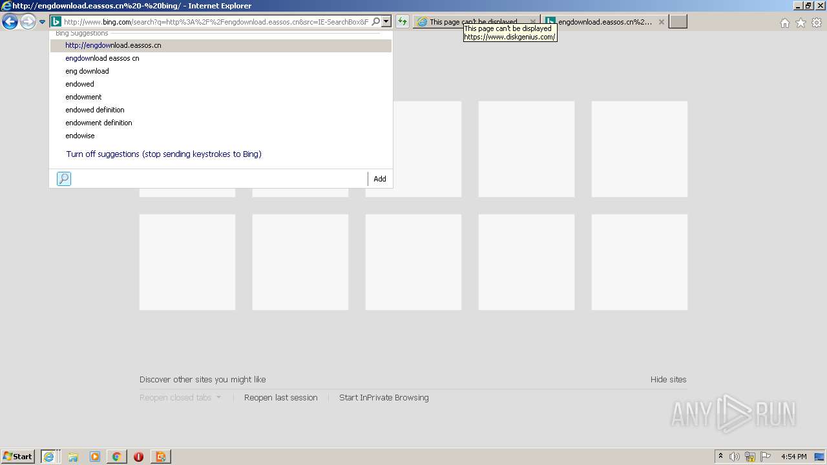Viewport: 827px width, 465px height.
Task: Go back with the Back arrow button
Action: (x=10, y=22)
